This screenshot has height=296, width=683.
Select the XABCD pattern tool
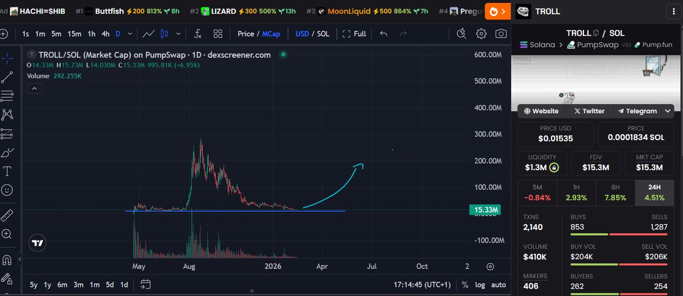click(7, 114)
